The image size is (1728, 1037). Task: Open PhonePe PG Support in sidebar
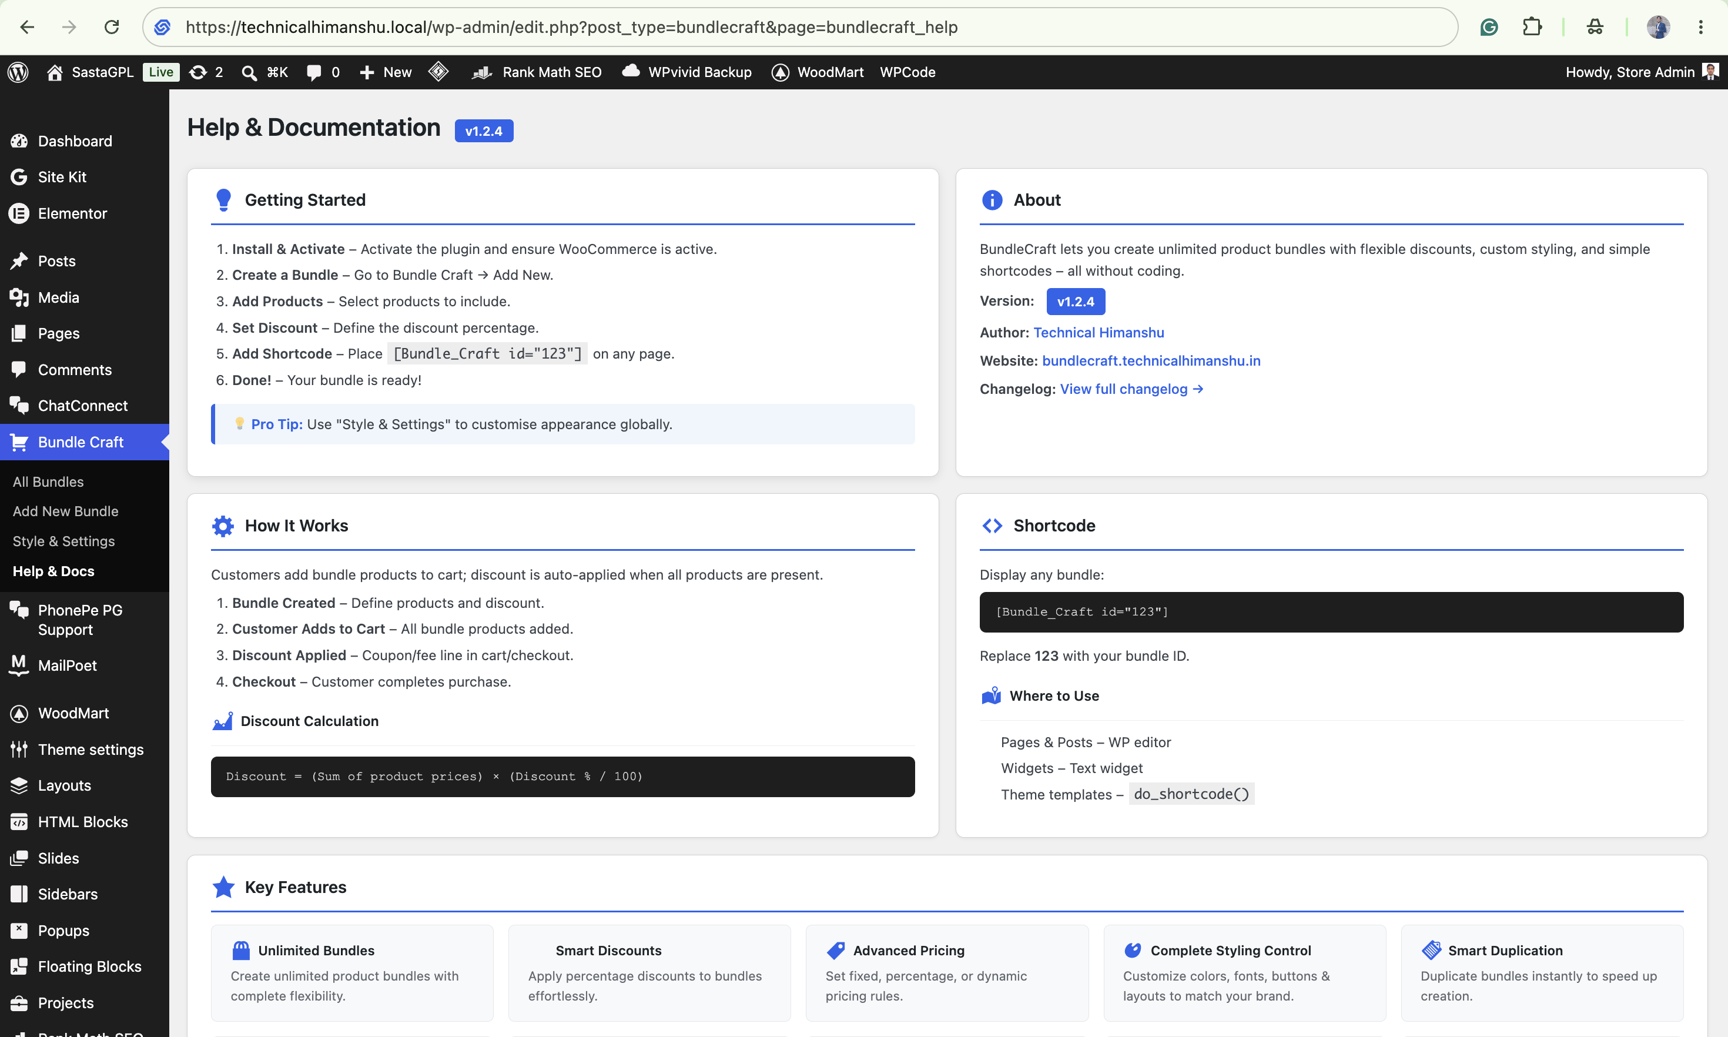coord(85,620)
